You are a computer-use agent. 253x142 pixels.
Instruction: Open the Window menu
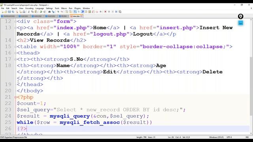click(86, 8)
